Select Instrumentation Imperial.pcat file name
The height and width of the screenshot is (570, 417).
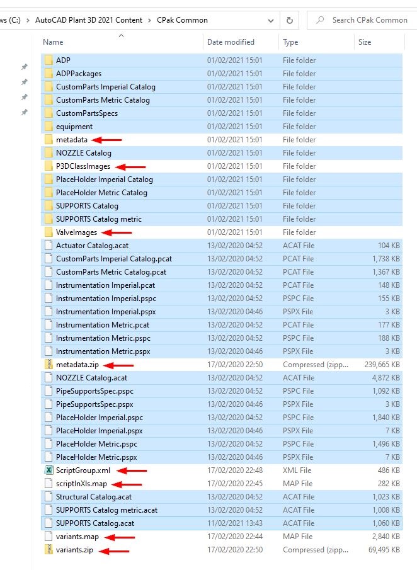(x=105, y=285)
